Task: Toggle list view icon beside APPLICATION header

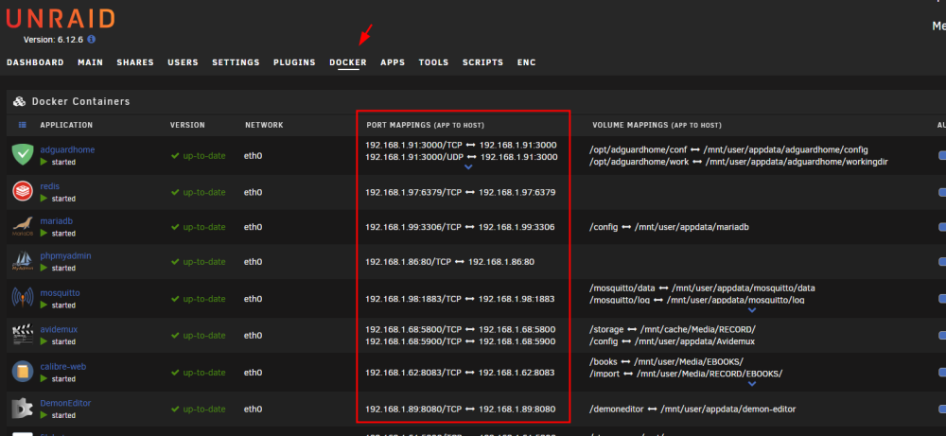Action: click(x=23, y=125)
